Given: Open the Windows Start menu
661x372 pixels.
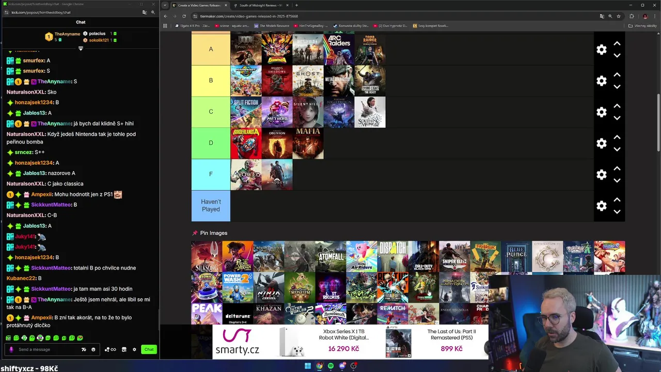Looking at the screenshot, I should [x=308, y=366].
